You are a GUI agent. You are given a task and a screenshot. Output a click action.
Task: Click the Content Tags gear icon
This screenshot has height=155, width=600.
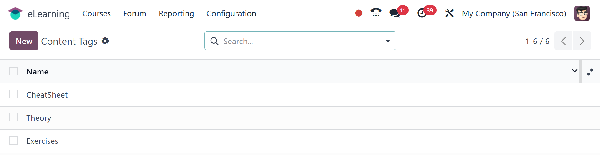point(105,41)
